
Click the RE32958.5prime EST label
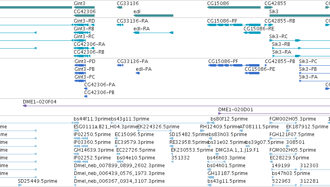(x=189, y=142)
